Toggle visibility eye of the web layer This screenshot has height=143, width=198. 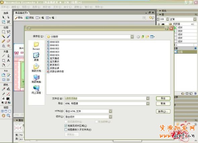coord(192,24)
